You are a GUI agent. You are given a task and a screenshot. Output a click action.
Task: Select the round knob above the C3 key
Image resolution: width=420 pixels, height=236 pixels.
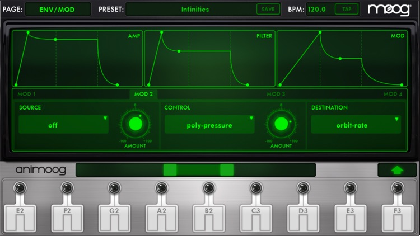point(256,188)
